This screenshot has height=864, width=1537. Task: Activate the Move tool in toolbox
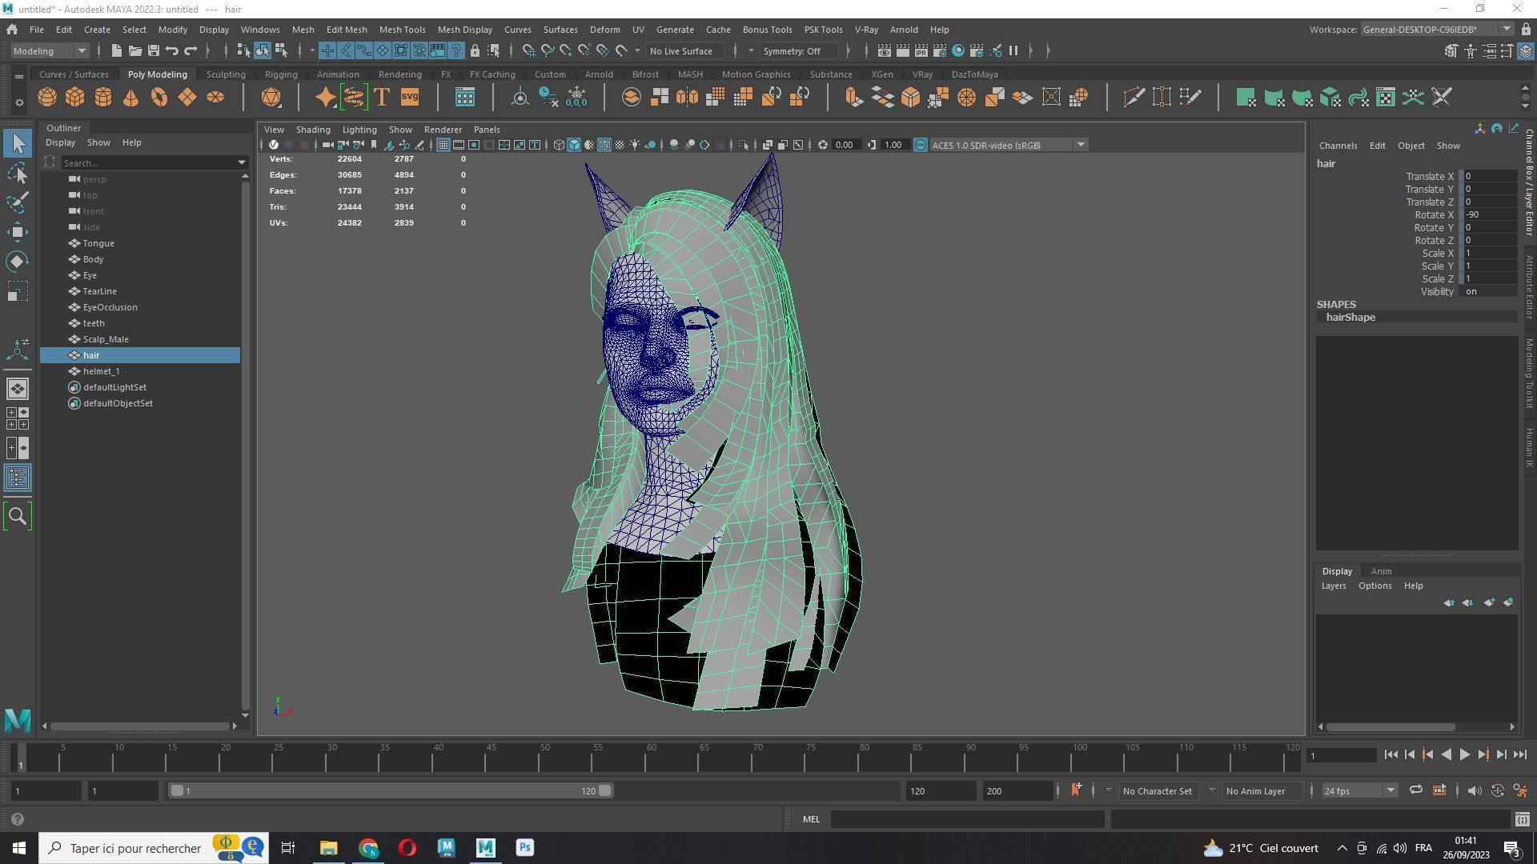click(18, 232)
